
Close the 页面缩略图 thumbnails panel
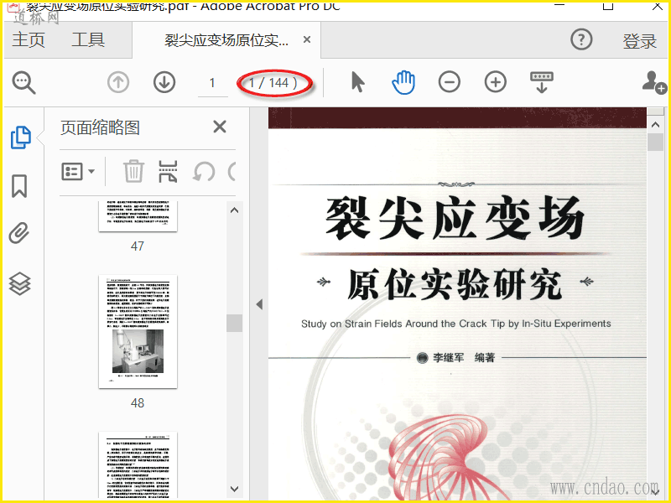[x=220, y=127]
